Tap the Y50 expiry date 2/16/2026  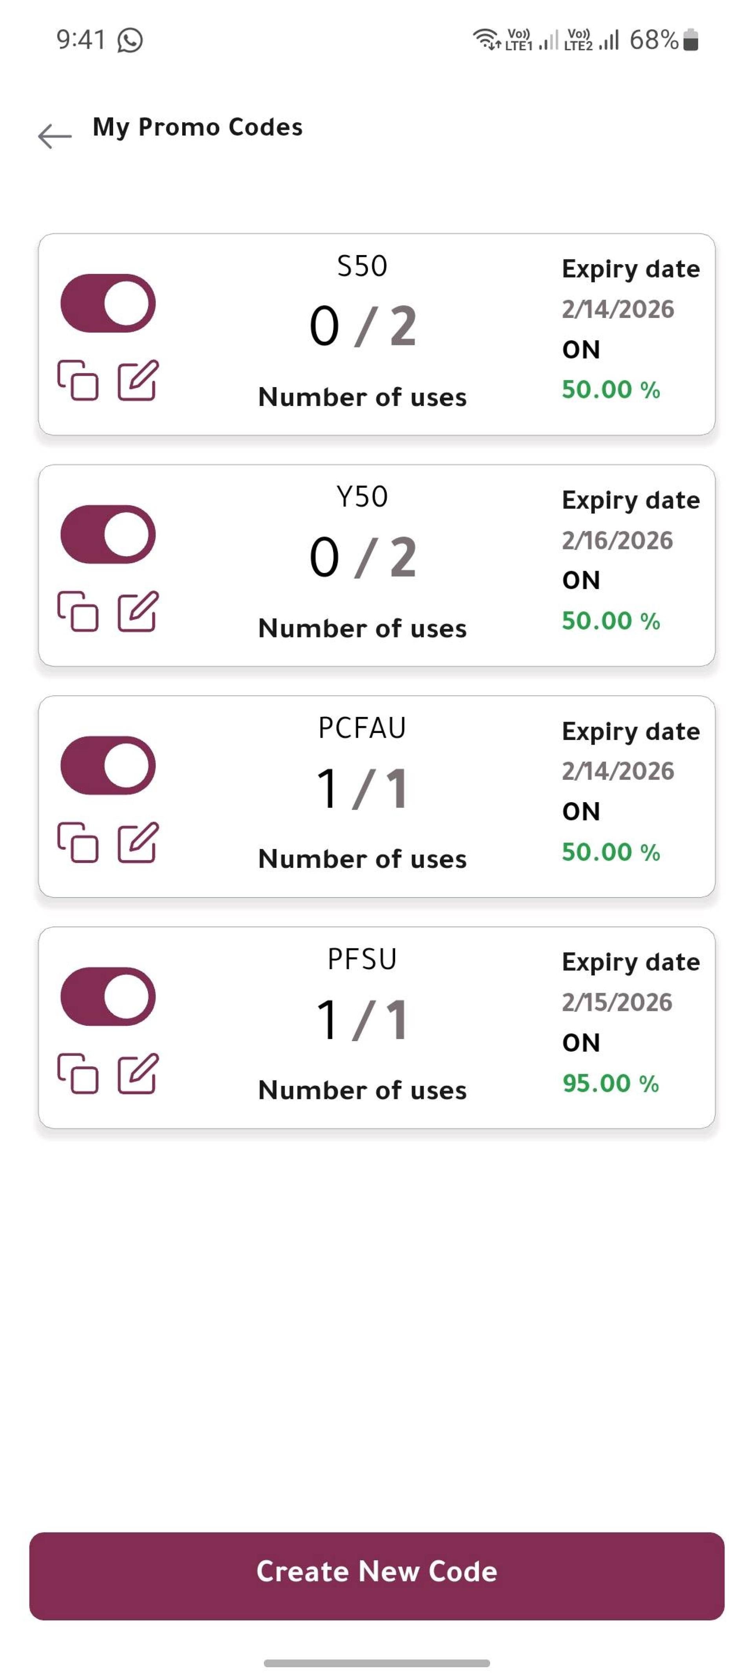pyautogui.click(x=617, y=540)
